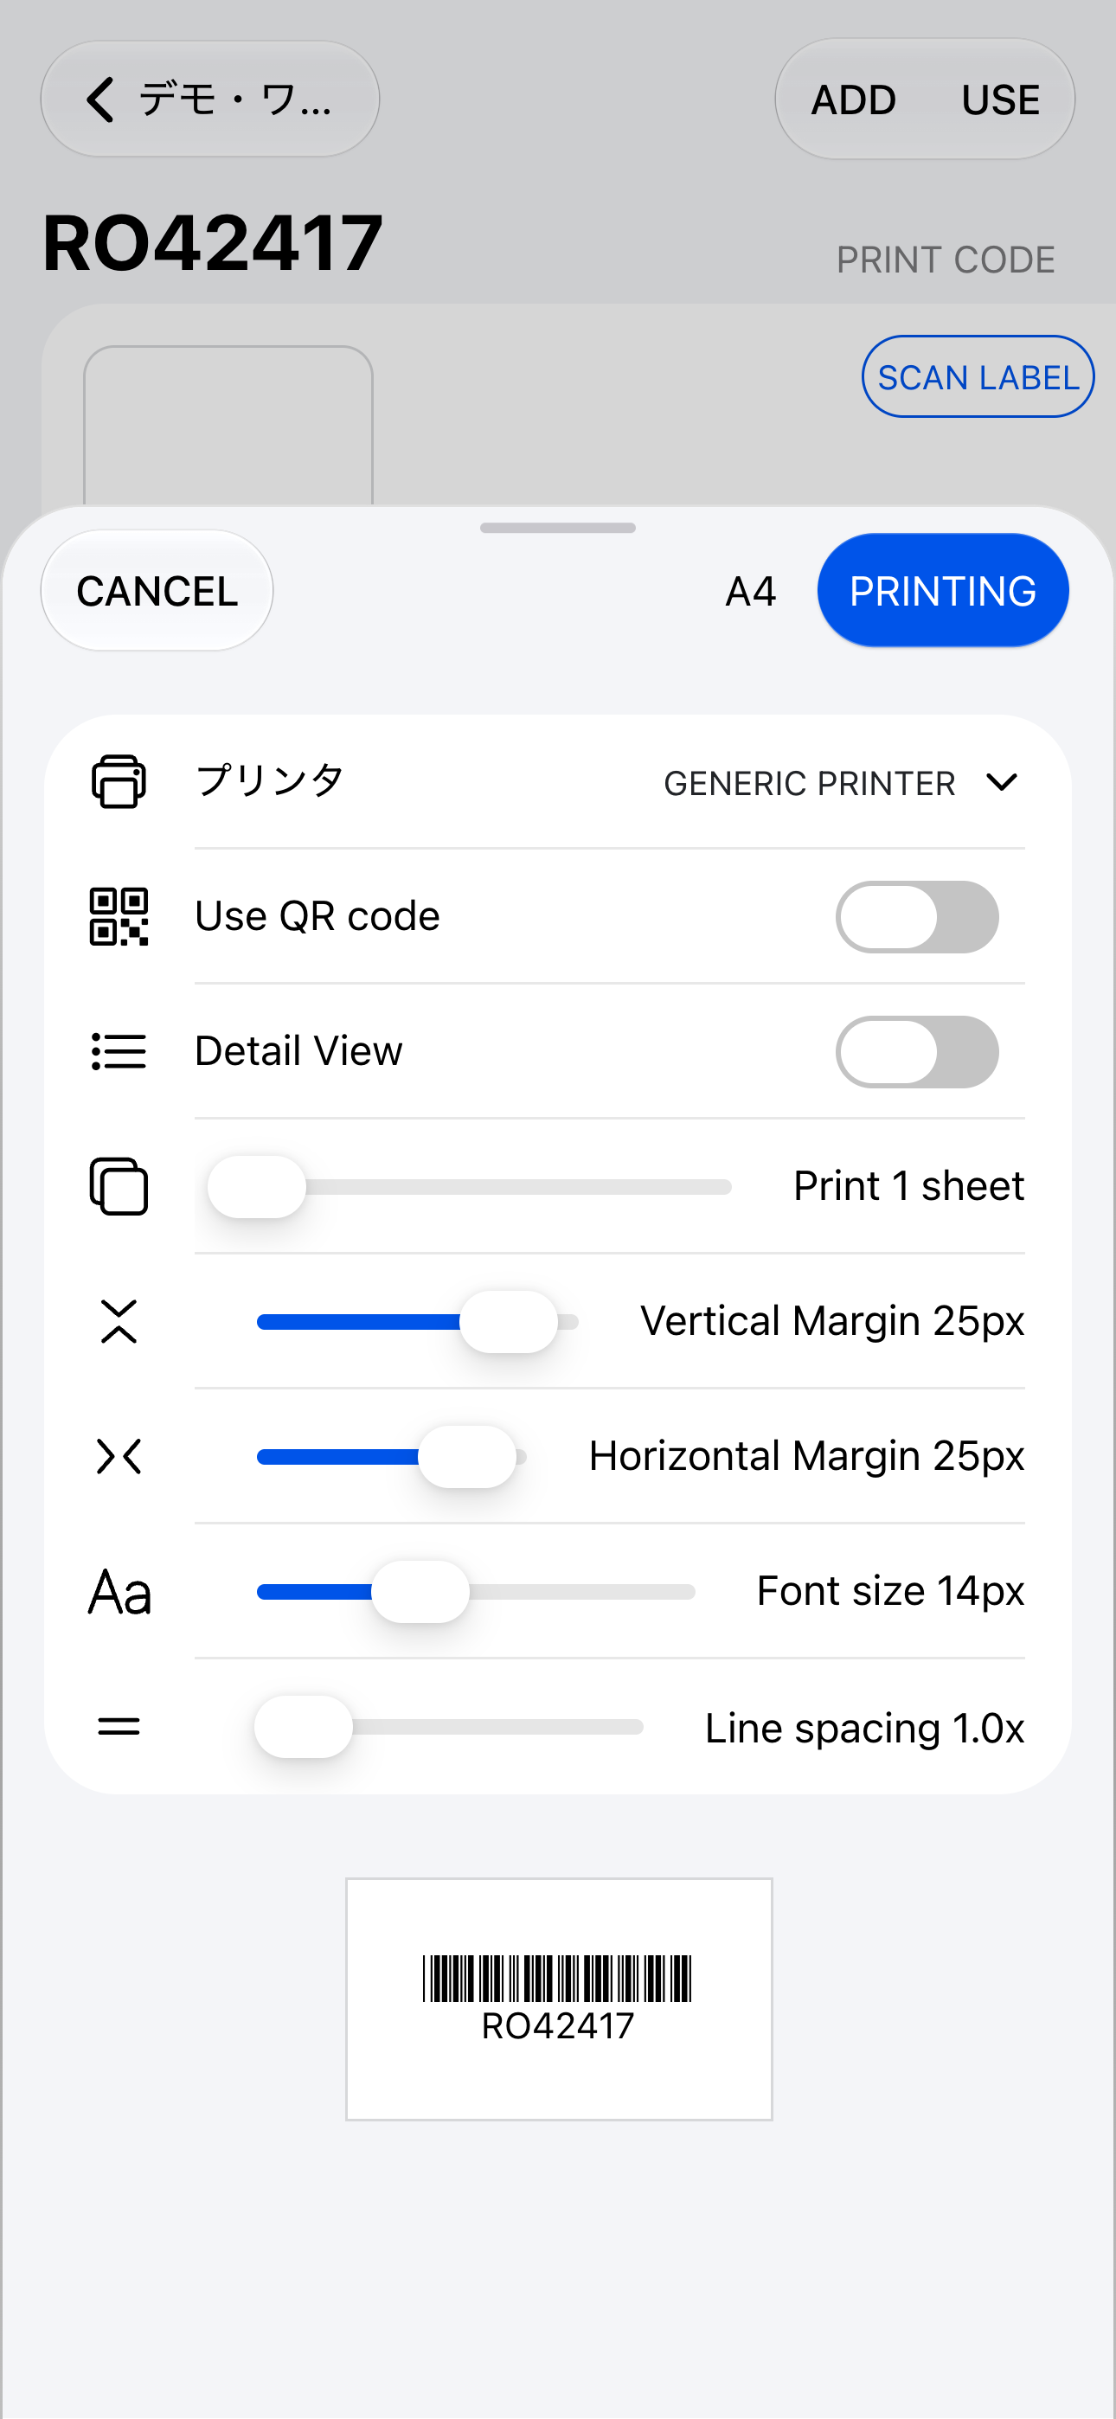Click the Use QR code label
The height and width of the screenshot is (2419, 1116).
coord(317,916)
